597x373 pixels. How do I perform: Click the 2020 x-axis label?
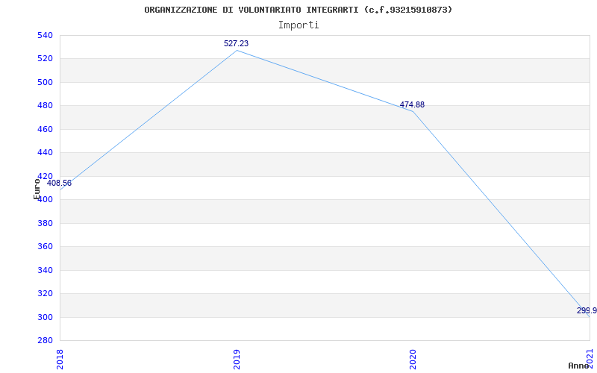click(x=413, y=358)
